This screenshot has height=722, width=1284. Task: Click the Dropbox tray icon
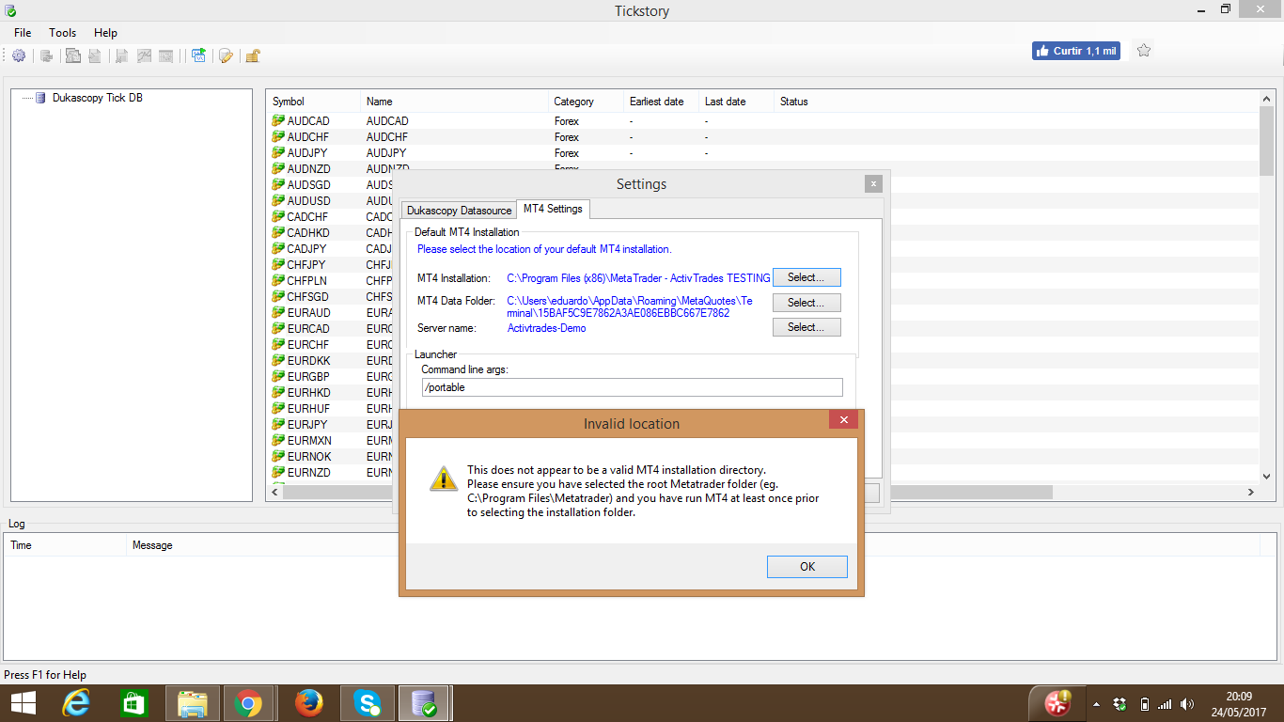1120,704
